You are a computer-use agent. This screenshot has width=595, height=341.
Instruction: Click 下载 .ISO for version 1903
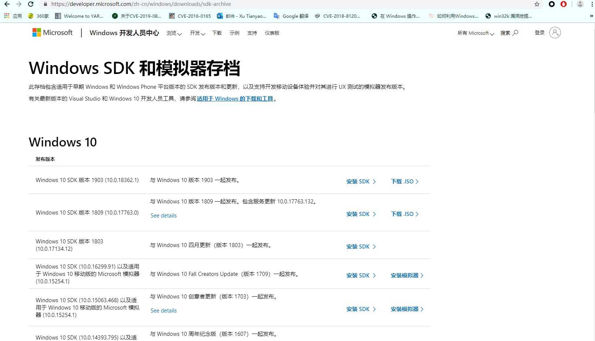(405, 182)
